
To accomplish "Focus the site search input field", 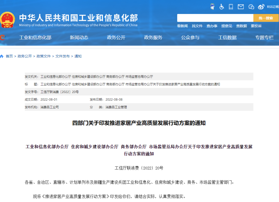I will pos(215,18).
